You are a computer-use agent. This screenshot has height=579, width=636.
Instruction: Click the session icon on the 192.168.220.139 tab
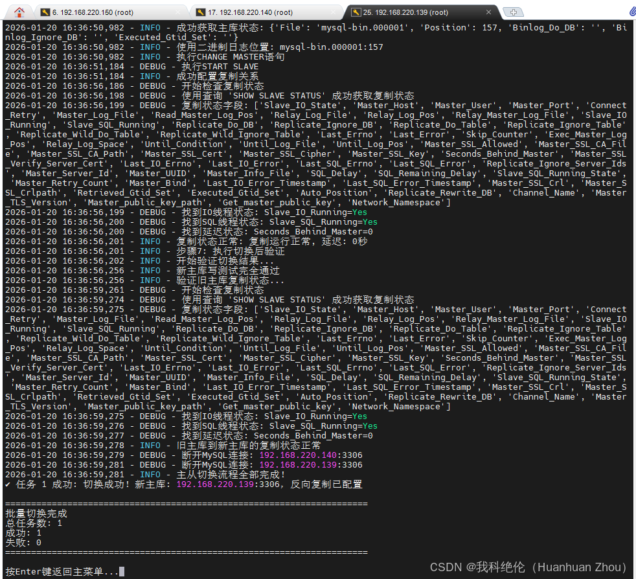tap(356, 12)
